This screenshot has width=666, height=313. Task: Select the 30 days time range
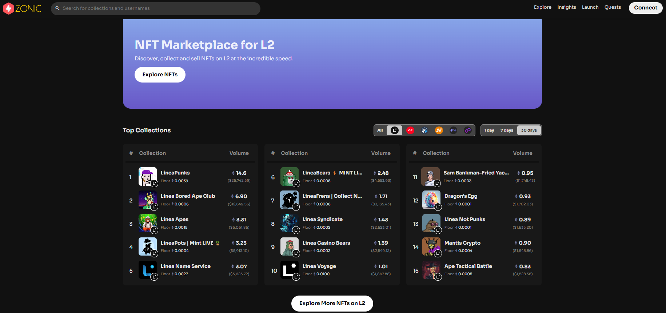click(x=529, y=131)
